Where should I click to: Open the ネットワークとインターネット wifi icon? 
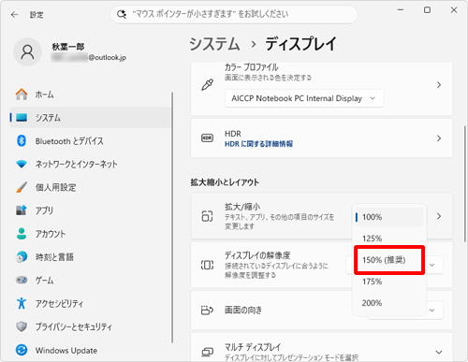click(22, 164)
